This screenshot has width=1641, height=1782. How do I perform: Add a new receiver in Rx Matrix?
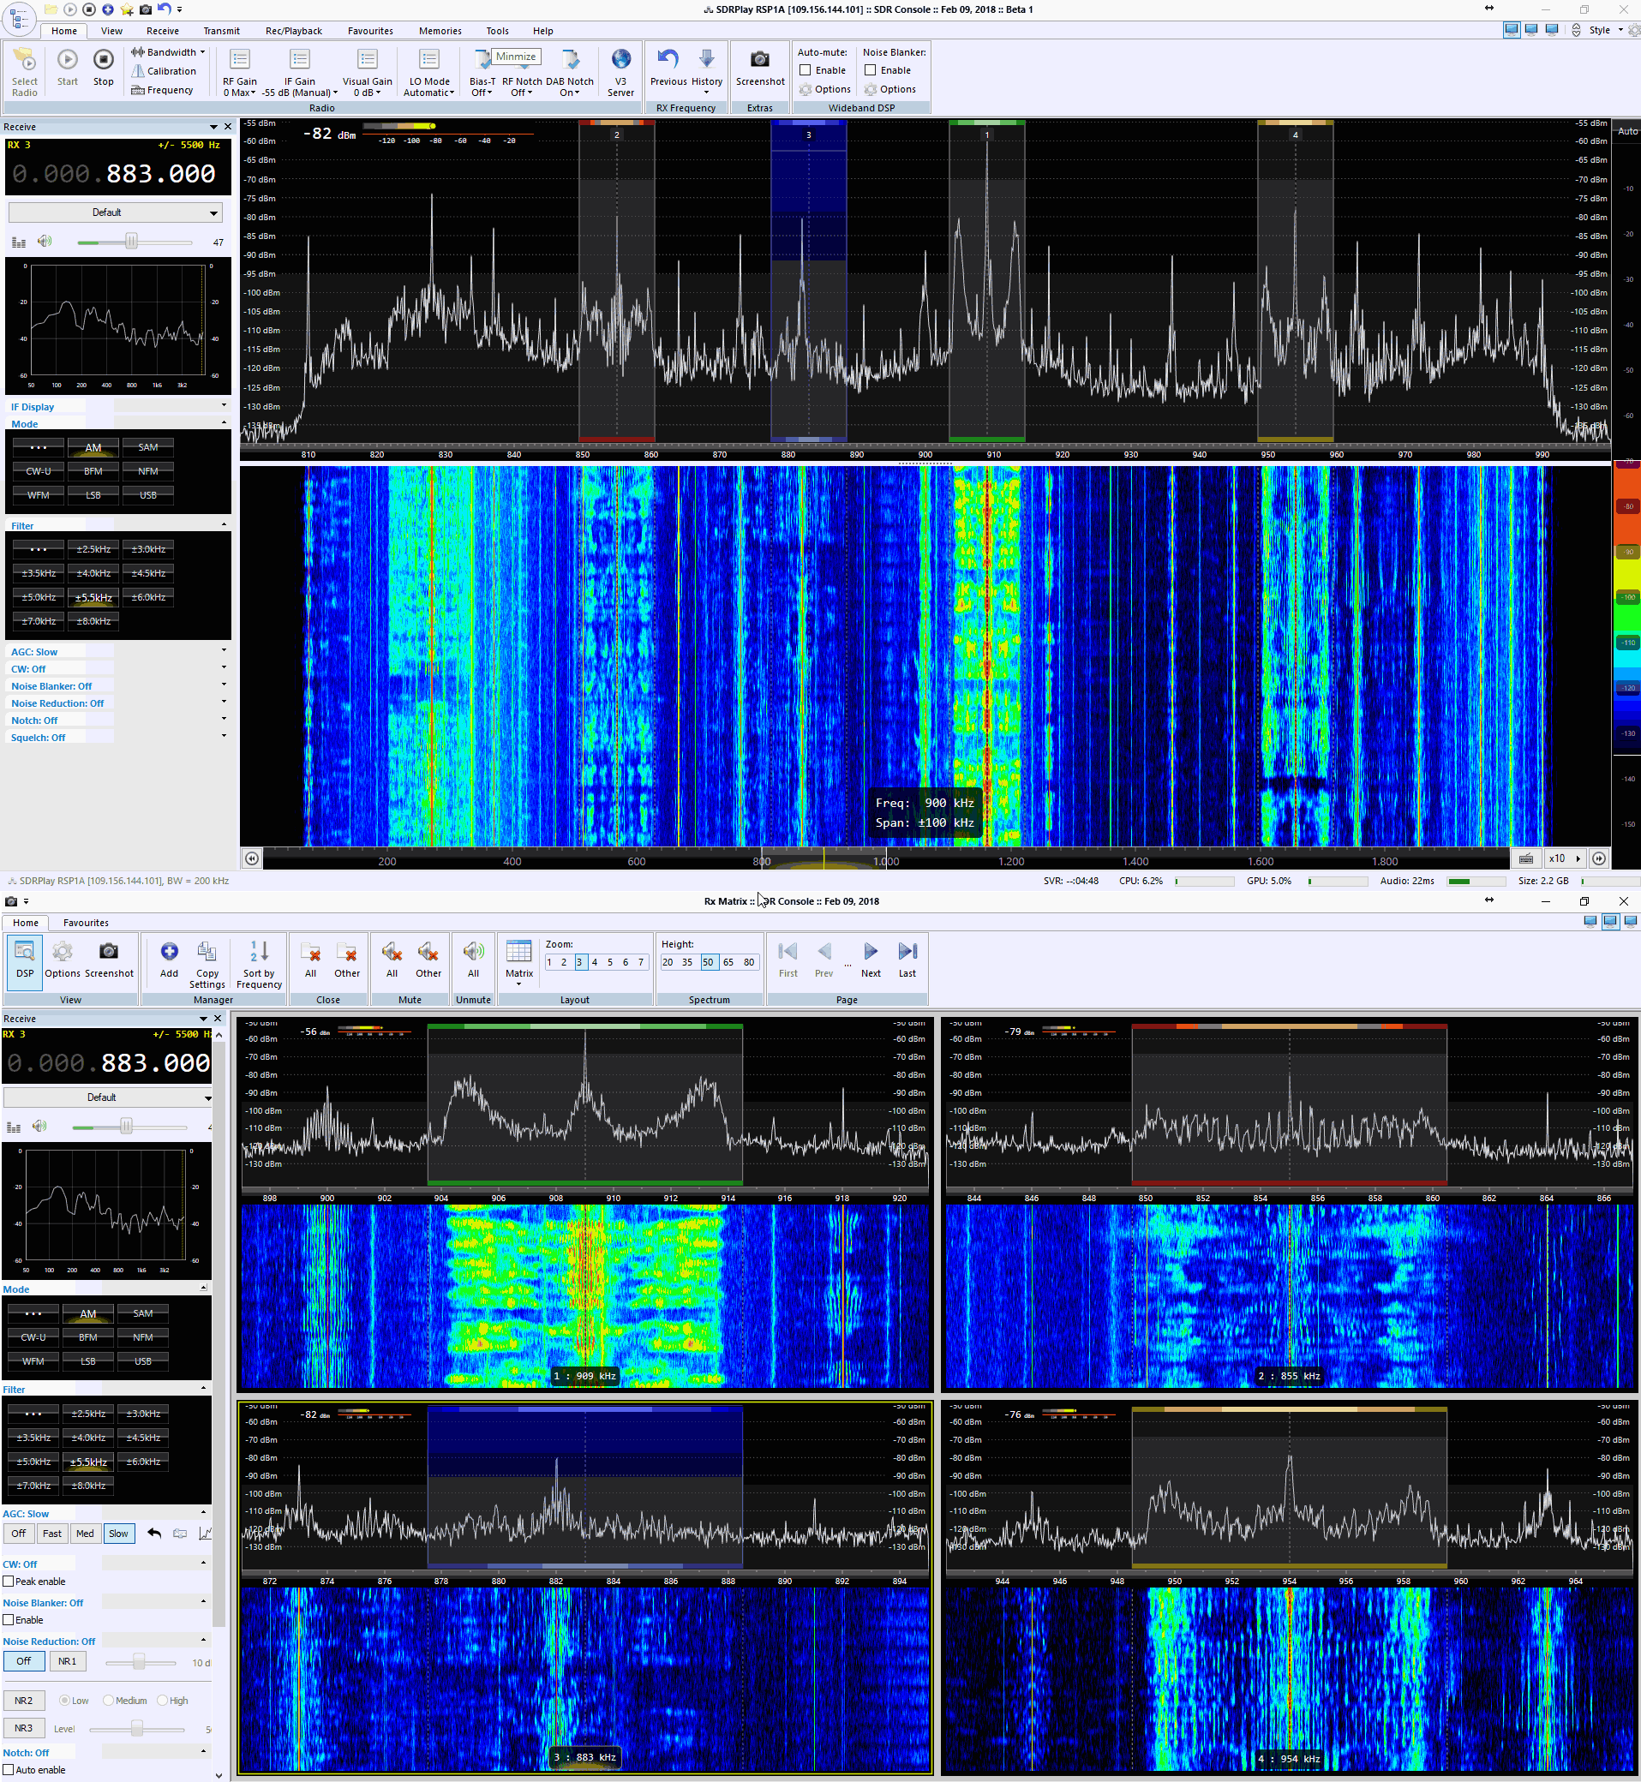tap(169, 953)
